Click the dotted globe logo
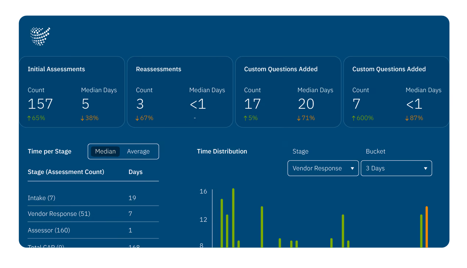This screenshot has width=467, height=268. 40,36
